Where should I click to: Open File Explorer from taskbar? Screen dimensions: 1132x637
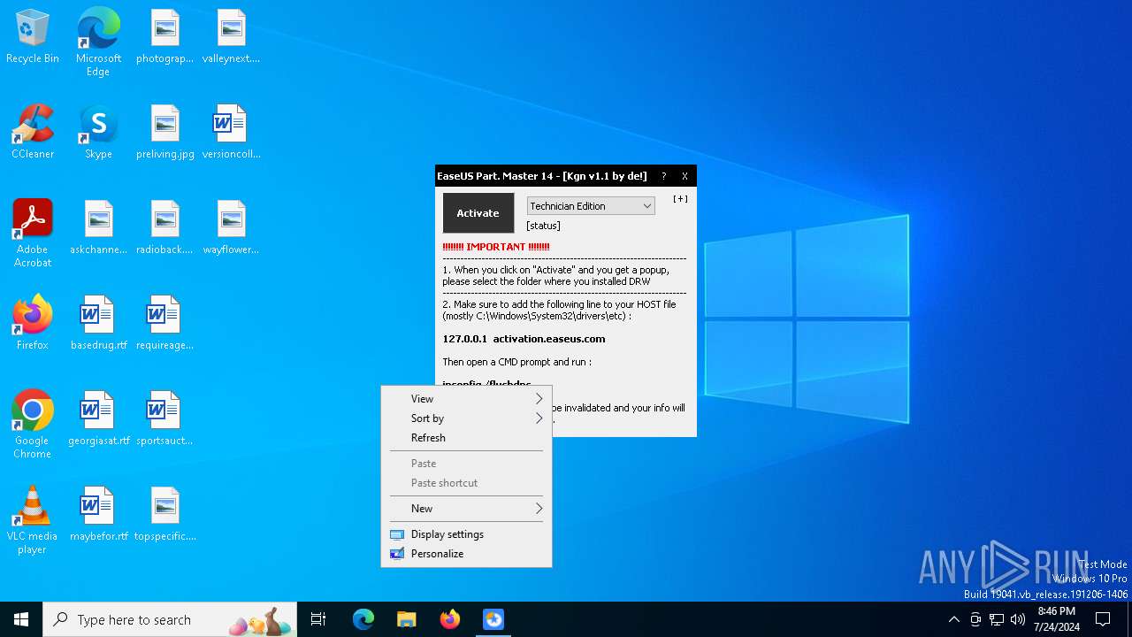407,619
